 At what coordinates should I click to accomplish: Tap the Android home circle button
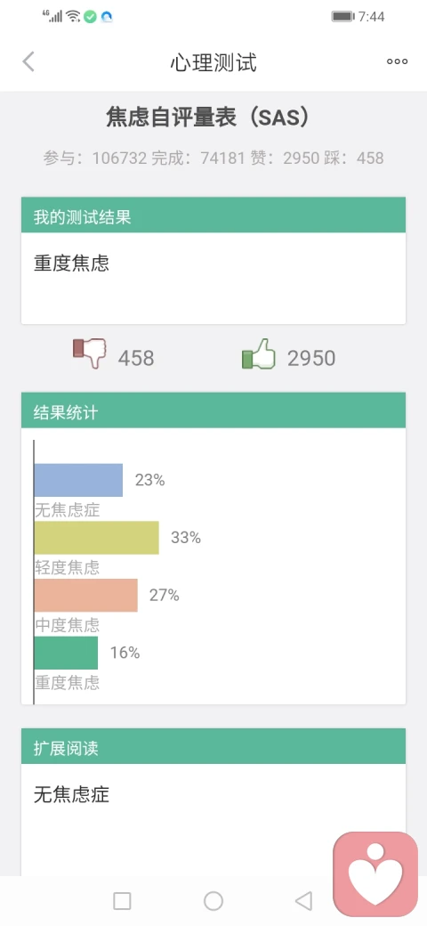[x=213, y=901]
